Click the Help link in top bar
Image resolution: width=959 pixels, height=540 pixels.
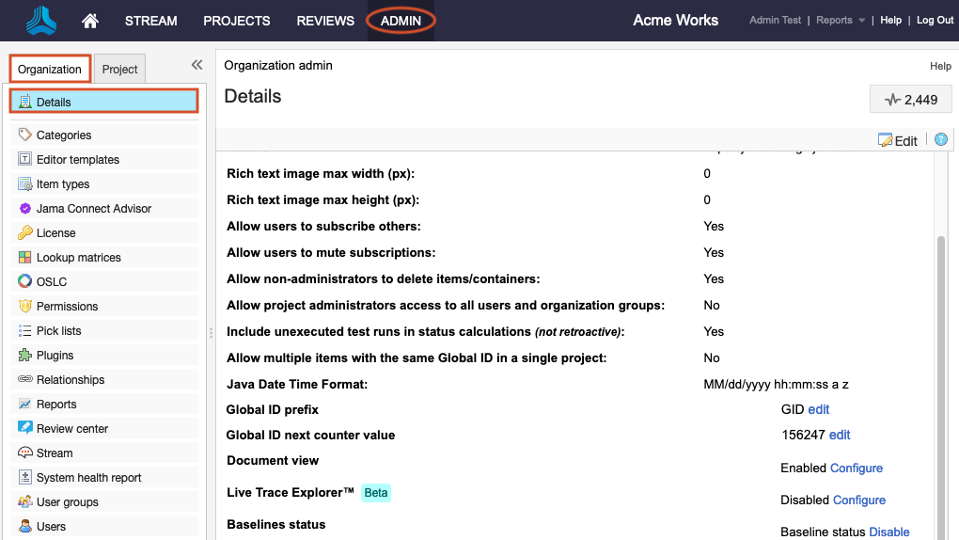[x=890, y=20]
